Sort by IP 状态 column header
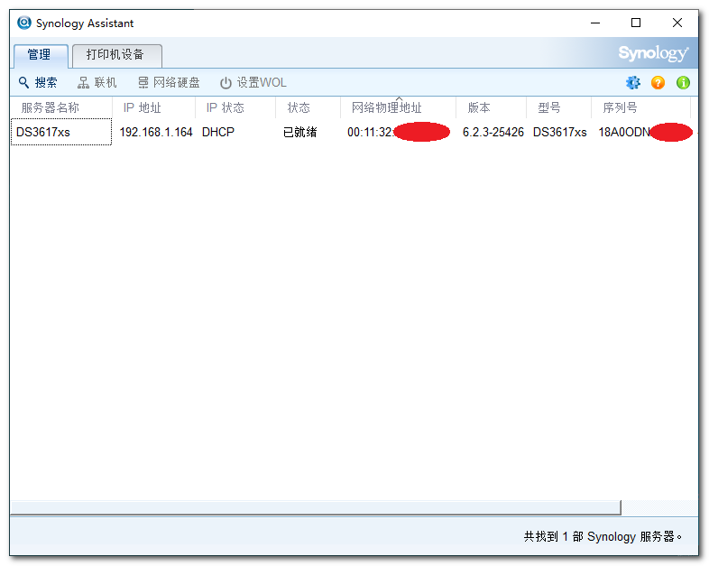Image resolution: width=709 pixels, height=566 pixels. click(x=235, y=107)
